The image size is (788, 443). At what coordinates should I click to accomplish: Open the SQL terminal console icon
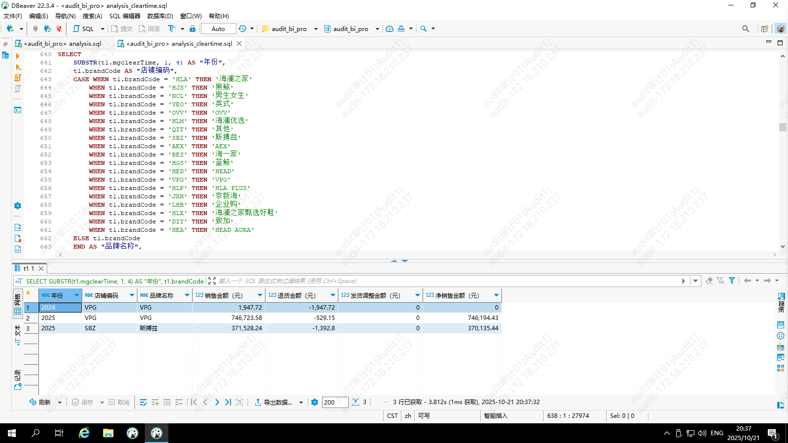coord(18,110)
